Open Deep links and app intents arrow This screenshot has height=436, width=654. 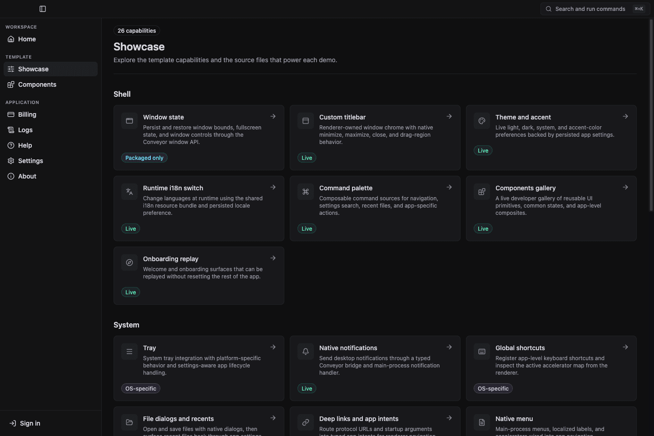click(449, 418)
